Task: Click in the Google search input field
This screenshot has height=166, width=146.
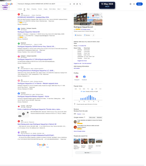Action: [x=43, y=4]
